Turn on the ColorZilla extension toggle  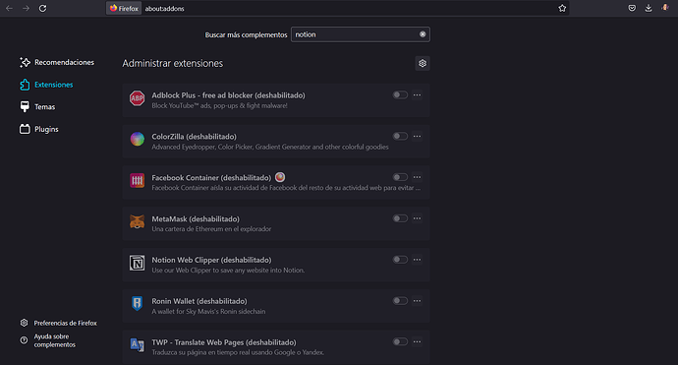[400, 136]
